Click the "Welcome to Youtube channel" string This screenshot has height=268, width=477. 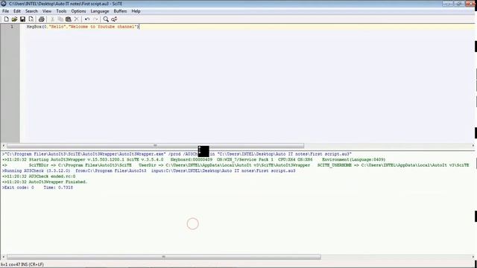(103, 27)
